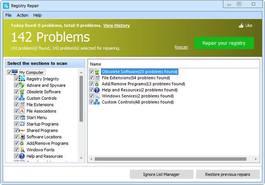The width and height of the screenshot is (265, 185).
Task: Open the Action menu
Action: pyautogui.click(x=22, y=15)
